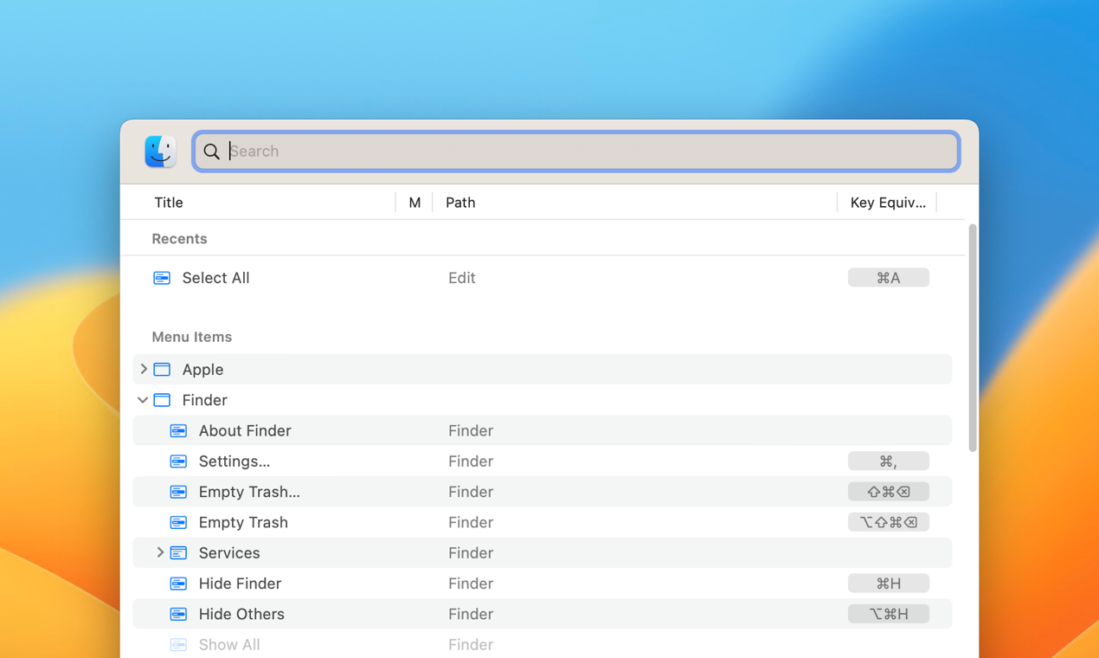Viewport: 1099px width, 658px height.
Task: Select the Services row label
Action: pyautogui.click(x=229, y=553)
